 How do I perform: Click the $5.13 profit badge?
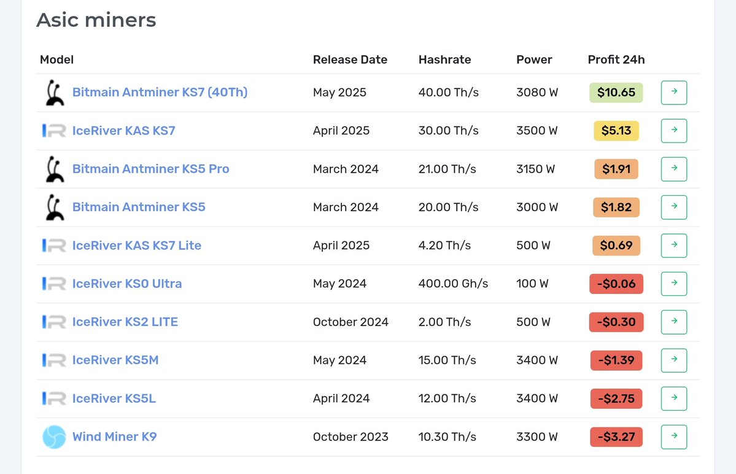point(616,130)
